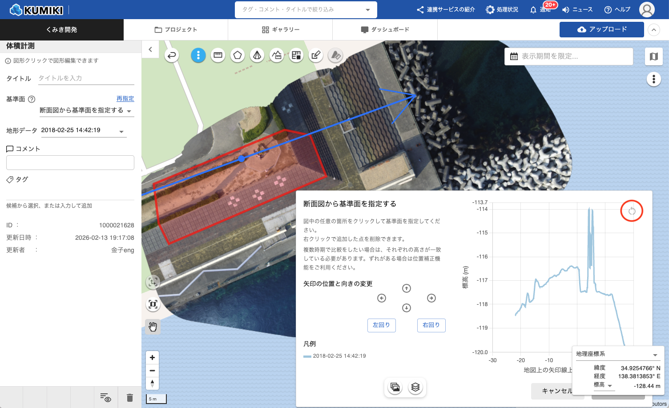The image size is (669, 408).
Task: Choose the cone-shaped volume measurement tool
Action: [257, 55]
